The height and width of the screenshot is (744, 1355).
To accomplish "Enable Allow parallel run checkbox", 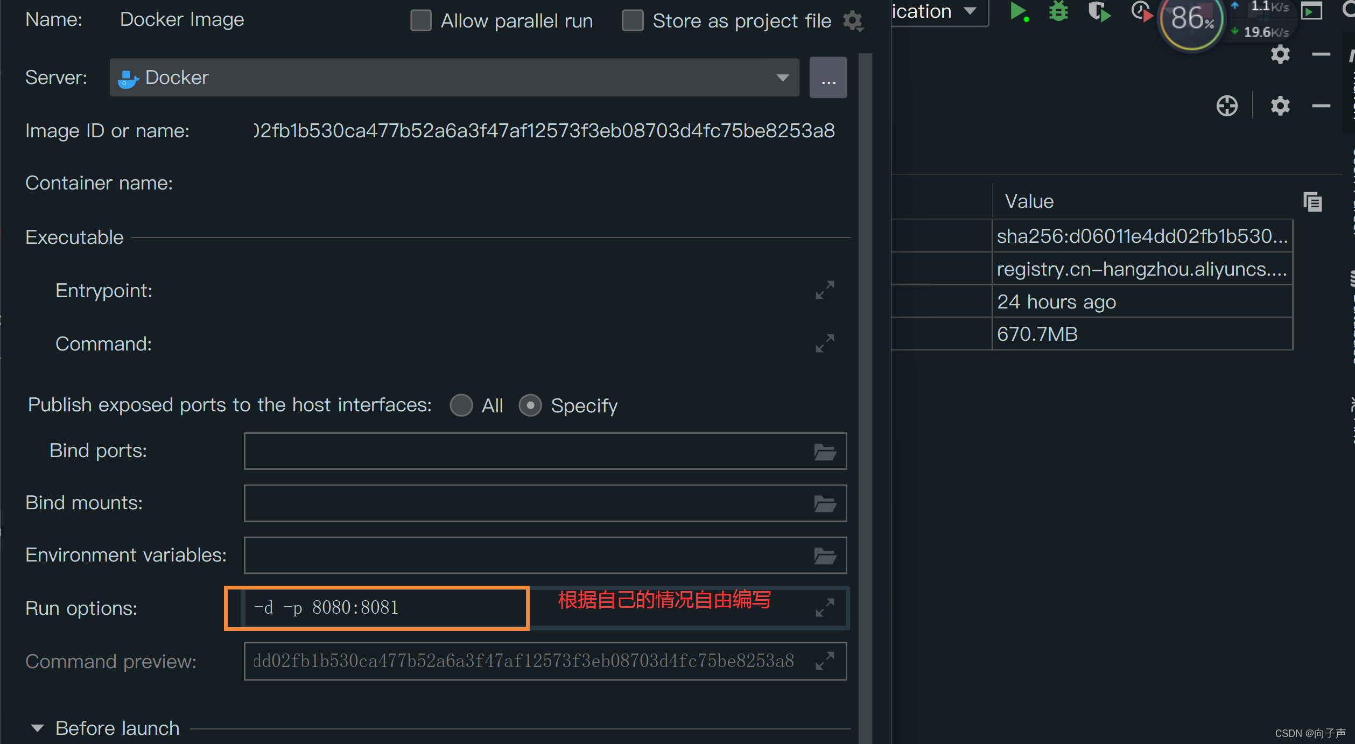I will (421, 21).
